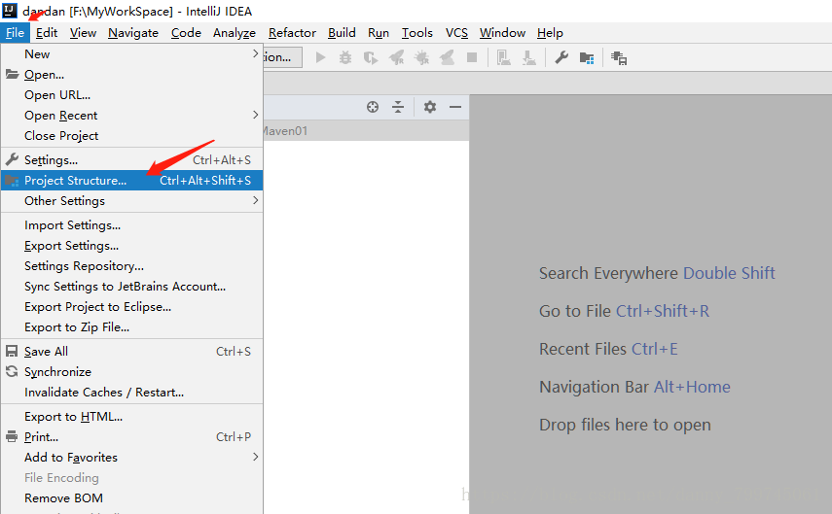Viewport: 832px width, 514px height.
Task: Choose Export Project to Eclipse...
Action: [131, 307]
